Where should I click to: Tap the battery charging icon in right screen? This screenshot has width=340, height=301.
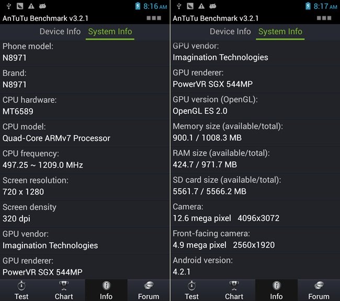(x=308, y=6)
